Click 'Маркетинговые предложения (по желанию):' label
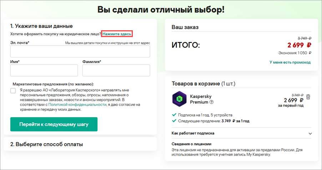 coord(53,84)
